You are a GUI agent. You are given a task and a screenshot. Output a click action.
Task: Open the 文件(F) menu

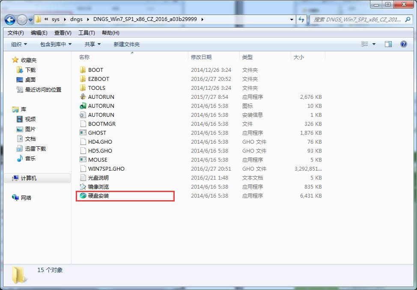pos(16,33)
